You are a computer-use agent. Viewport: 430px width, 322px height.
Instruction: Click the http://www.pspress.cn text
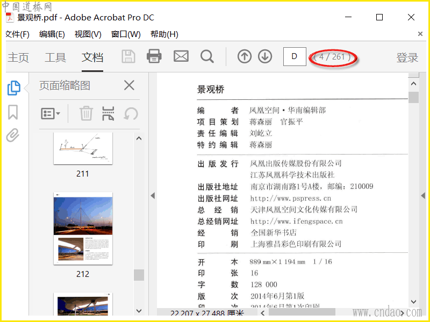pyautogui.click(x=290, y=198)
